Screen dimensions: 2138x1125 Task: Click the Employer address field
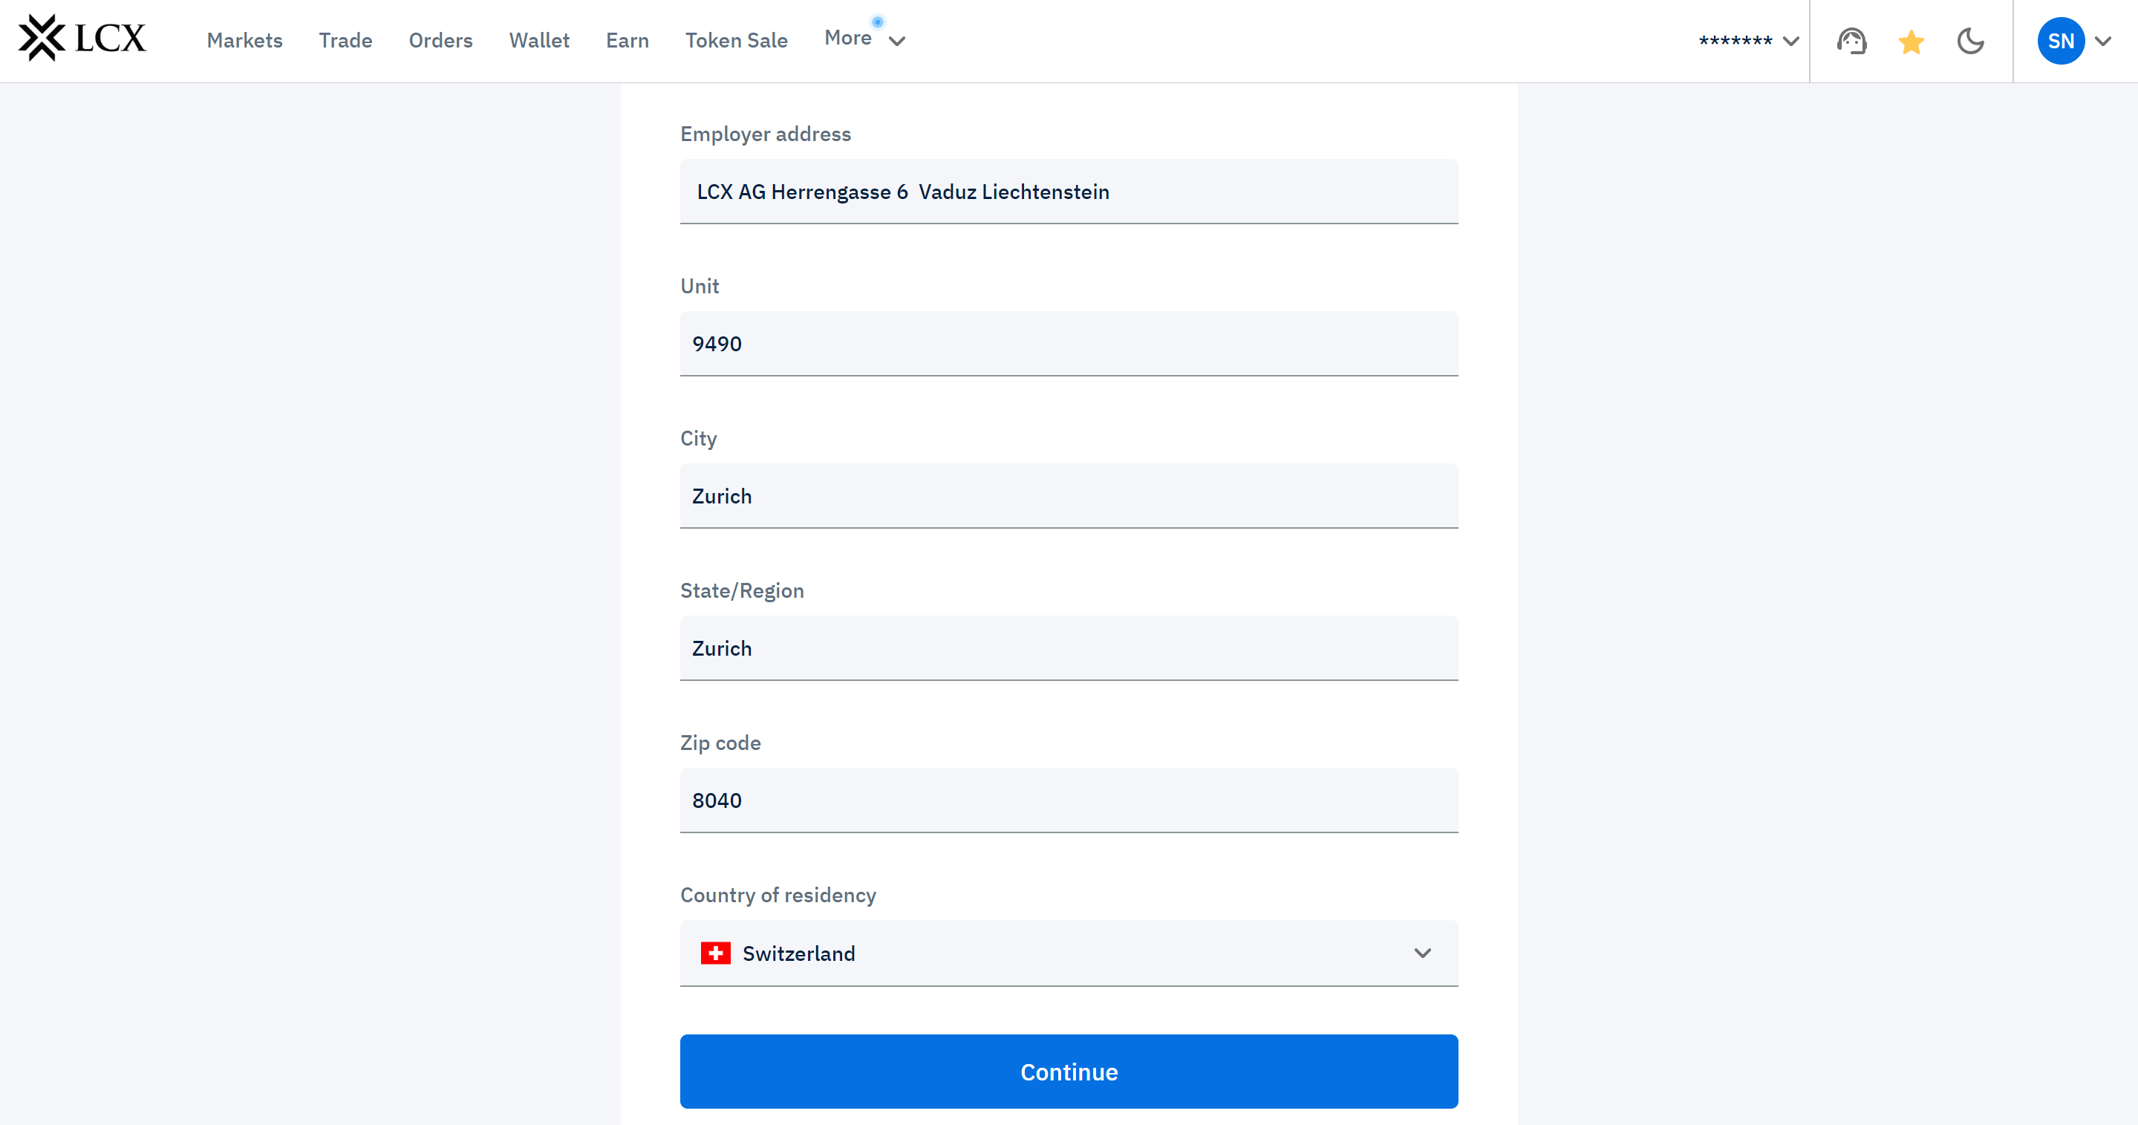click(1068, 192)
